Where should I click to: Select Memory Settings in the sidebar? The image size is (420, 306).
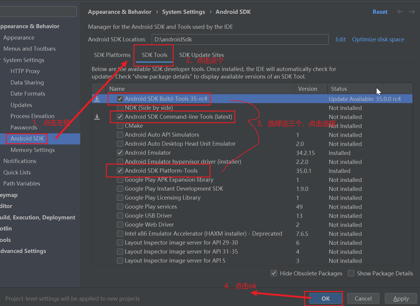33,150
